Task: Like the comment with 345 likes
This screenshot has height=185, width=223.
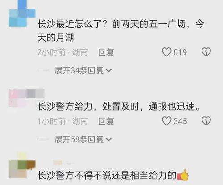Action: tap(166, 121)
